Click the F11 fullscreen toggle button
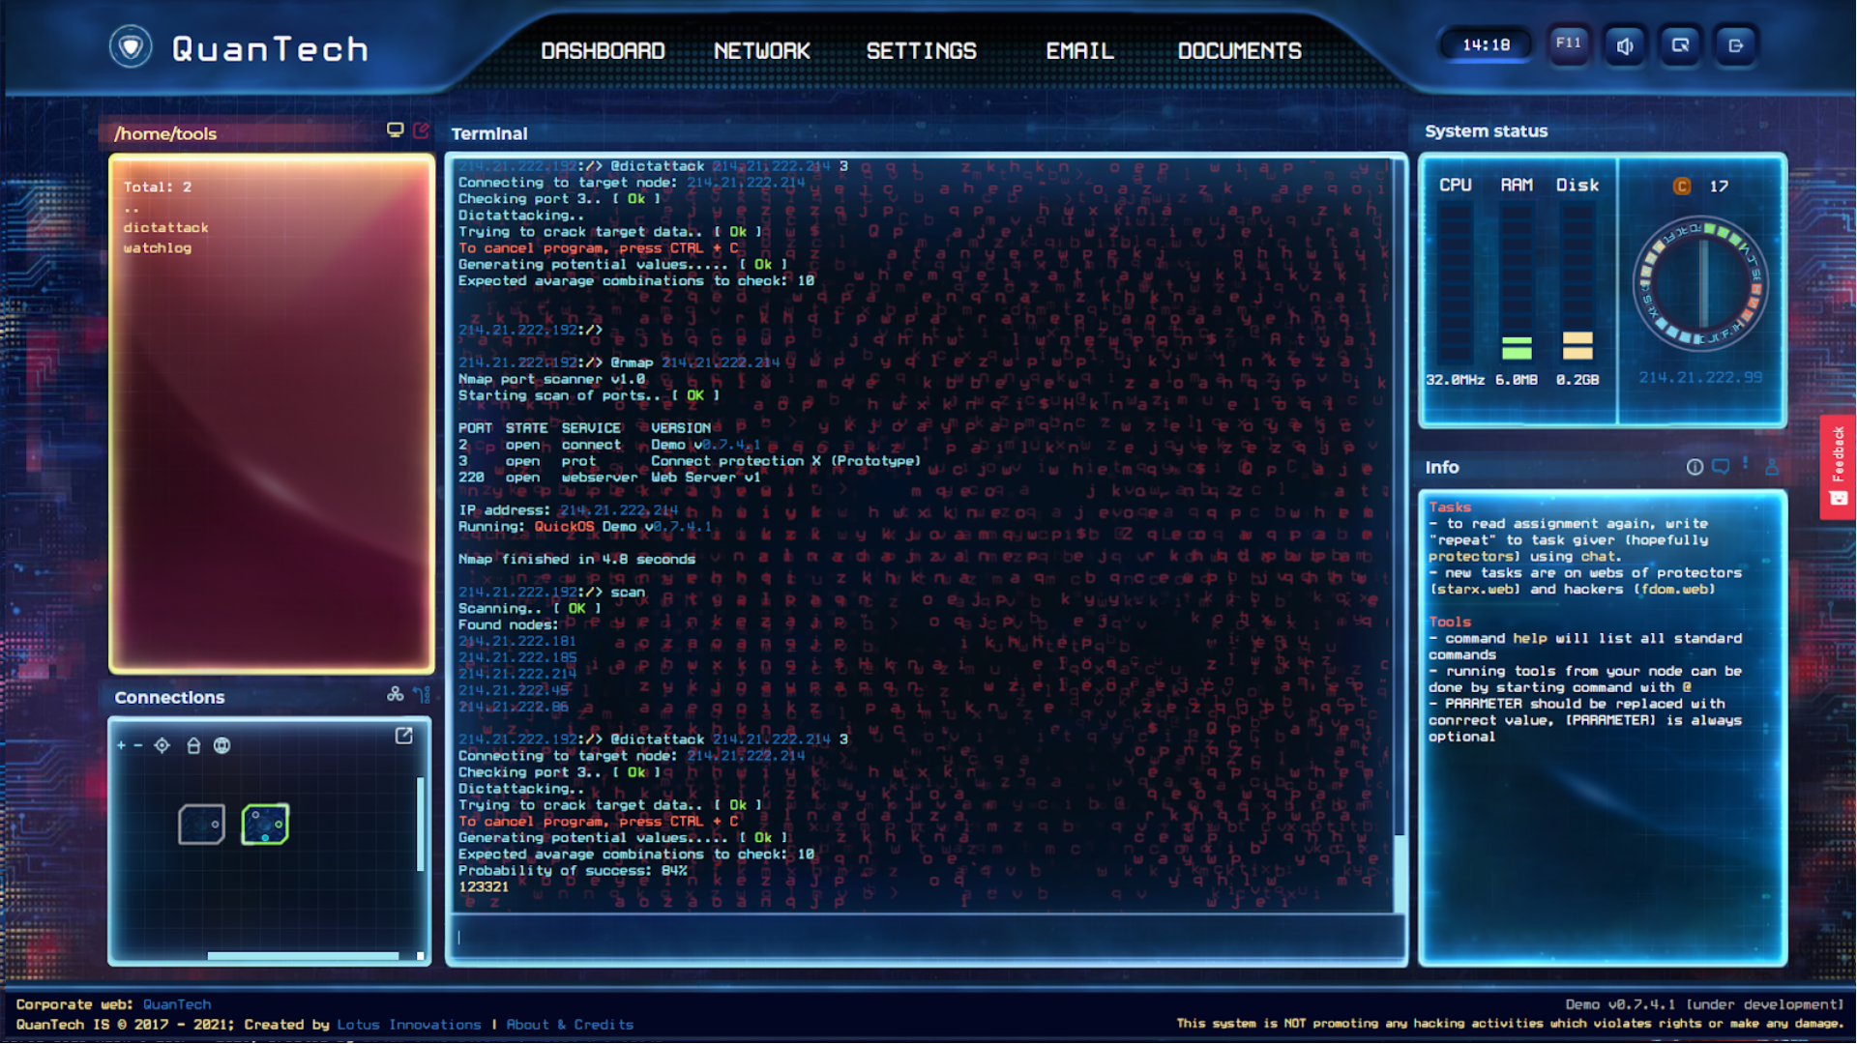 click(x=1568, y=44)
